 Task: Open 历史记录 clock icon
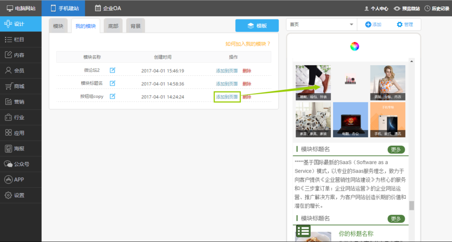click(427, 8)
